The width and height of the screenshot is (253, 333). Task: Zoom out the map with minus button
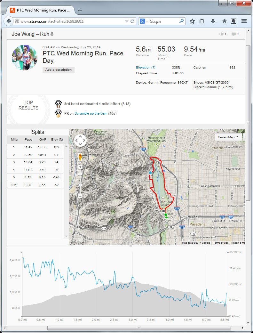click(80, 196)
